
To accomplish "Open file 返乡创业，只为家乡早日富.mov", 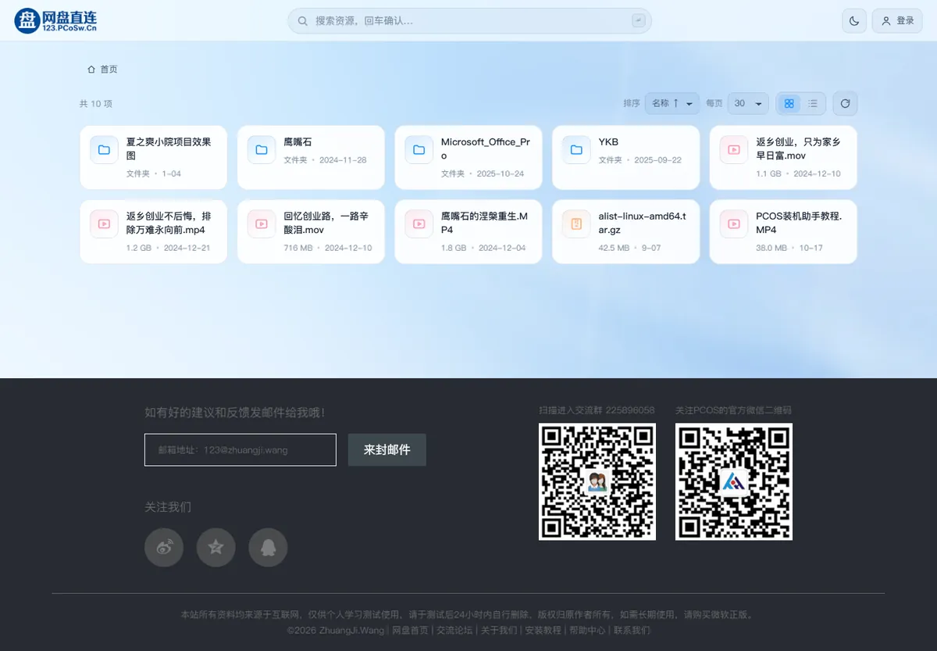I will coord(798,148).
